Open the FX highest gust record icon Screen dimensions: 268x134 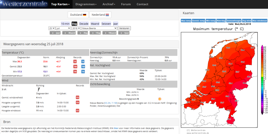click(77, 111)
